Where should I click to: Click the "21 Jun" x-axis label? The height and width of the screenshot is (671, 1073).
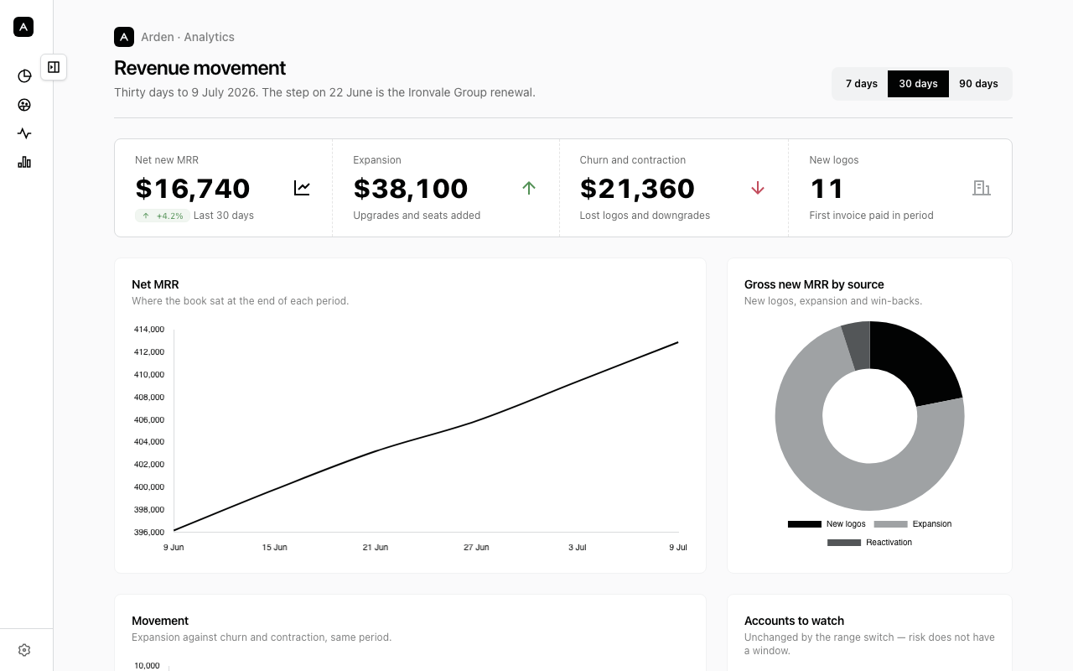pyautogui.click(x=376, y=547)
